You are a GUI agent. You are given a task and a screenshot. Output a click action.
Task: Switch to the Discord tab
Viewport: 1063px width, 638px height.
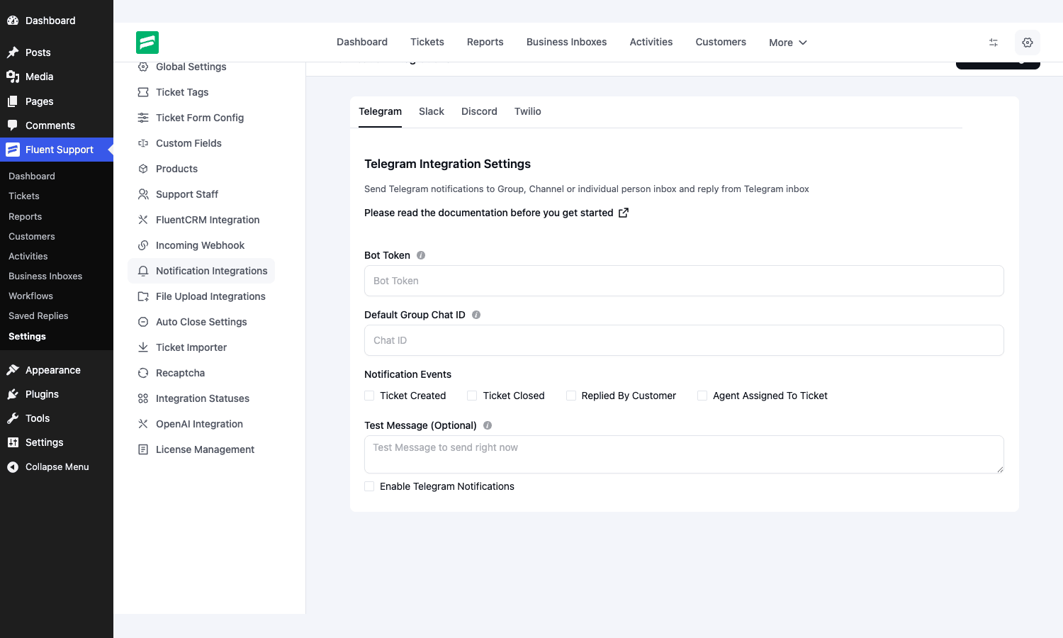[x=479, y=111]
